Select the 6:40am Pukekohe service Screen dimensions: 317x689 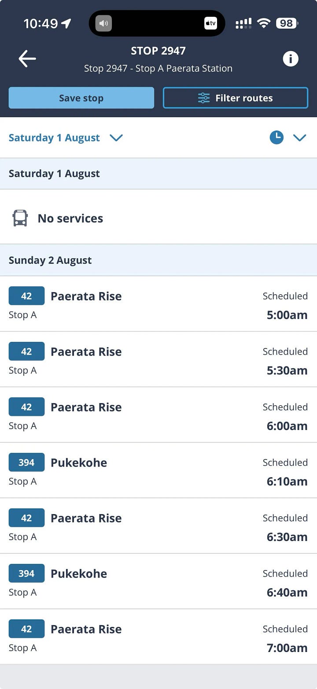coord(158,582)
